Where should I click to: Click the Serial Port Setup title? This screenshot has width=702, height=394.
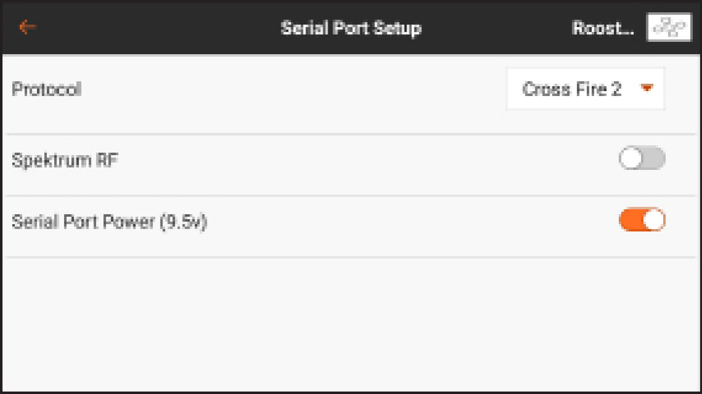click(x=351, y=28)
